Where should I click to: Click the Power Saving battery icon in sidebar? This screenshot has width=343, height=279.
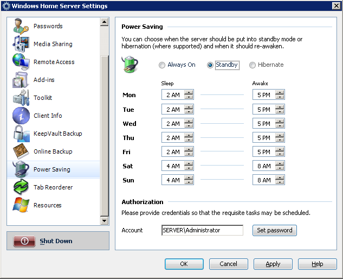tap(21, 169)
